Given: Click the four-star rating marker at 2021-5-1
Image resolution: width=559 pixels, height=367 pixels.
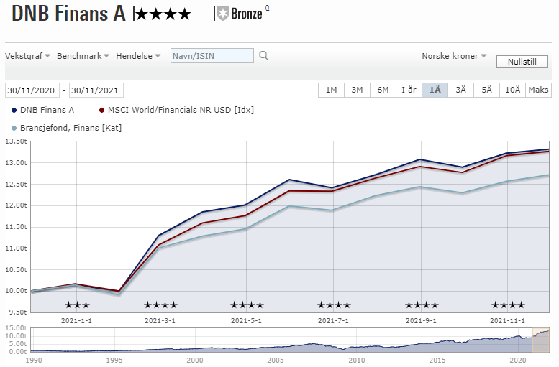Looking at the screenshot, I should 247,305.
